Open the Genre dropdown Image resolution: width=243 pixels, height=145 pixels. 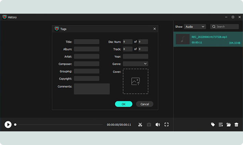point(136,64)
